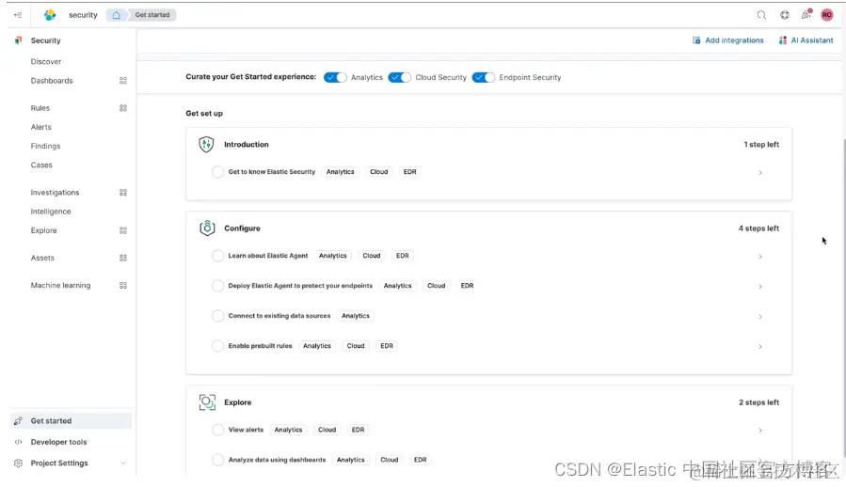Open the Developer tools link
Image resolution: width=846 pixels, height=487 pixels.
pos(58,442)
